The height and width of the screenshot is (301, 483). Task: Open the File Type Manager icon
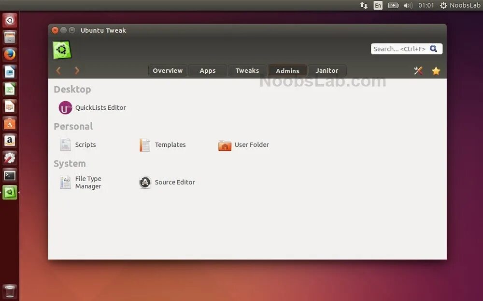point(65,182)
